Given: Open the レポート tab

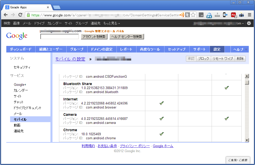Looking at the screenshot, I should point(126,49).
